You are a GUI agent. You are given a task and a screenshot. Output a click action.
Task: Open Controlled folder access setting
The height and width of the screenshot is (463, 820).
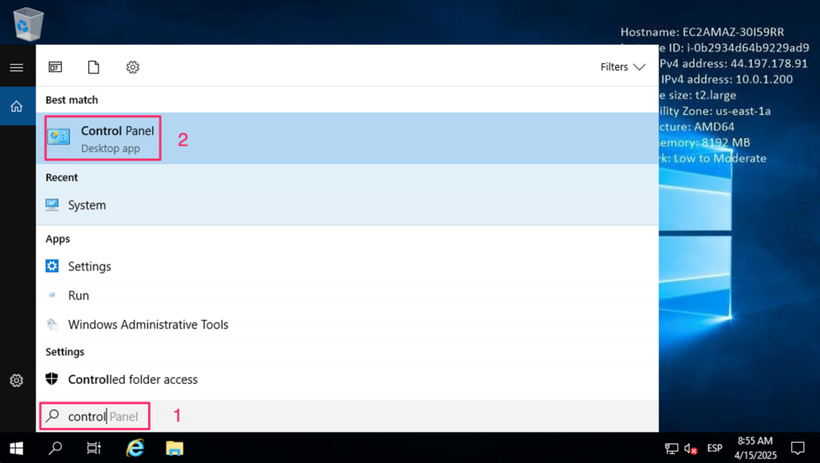(132, 379)
